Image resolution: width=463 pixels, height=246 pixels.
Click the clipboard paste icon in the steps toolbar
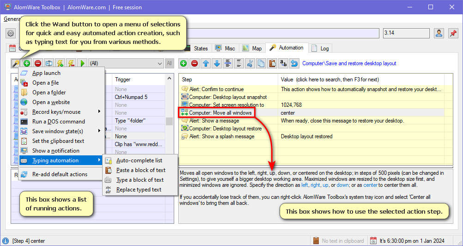coord(272,63)
